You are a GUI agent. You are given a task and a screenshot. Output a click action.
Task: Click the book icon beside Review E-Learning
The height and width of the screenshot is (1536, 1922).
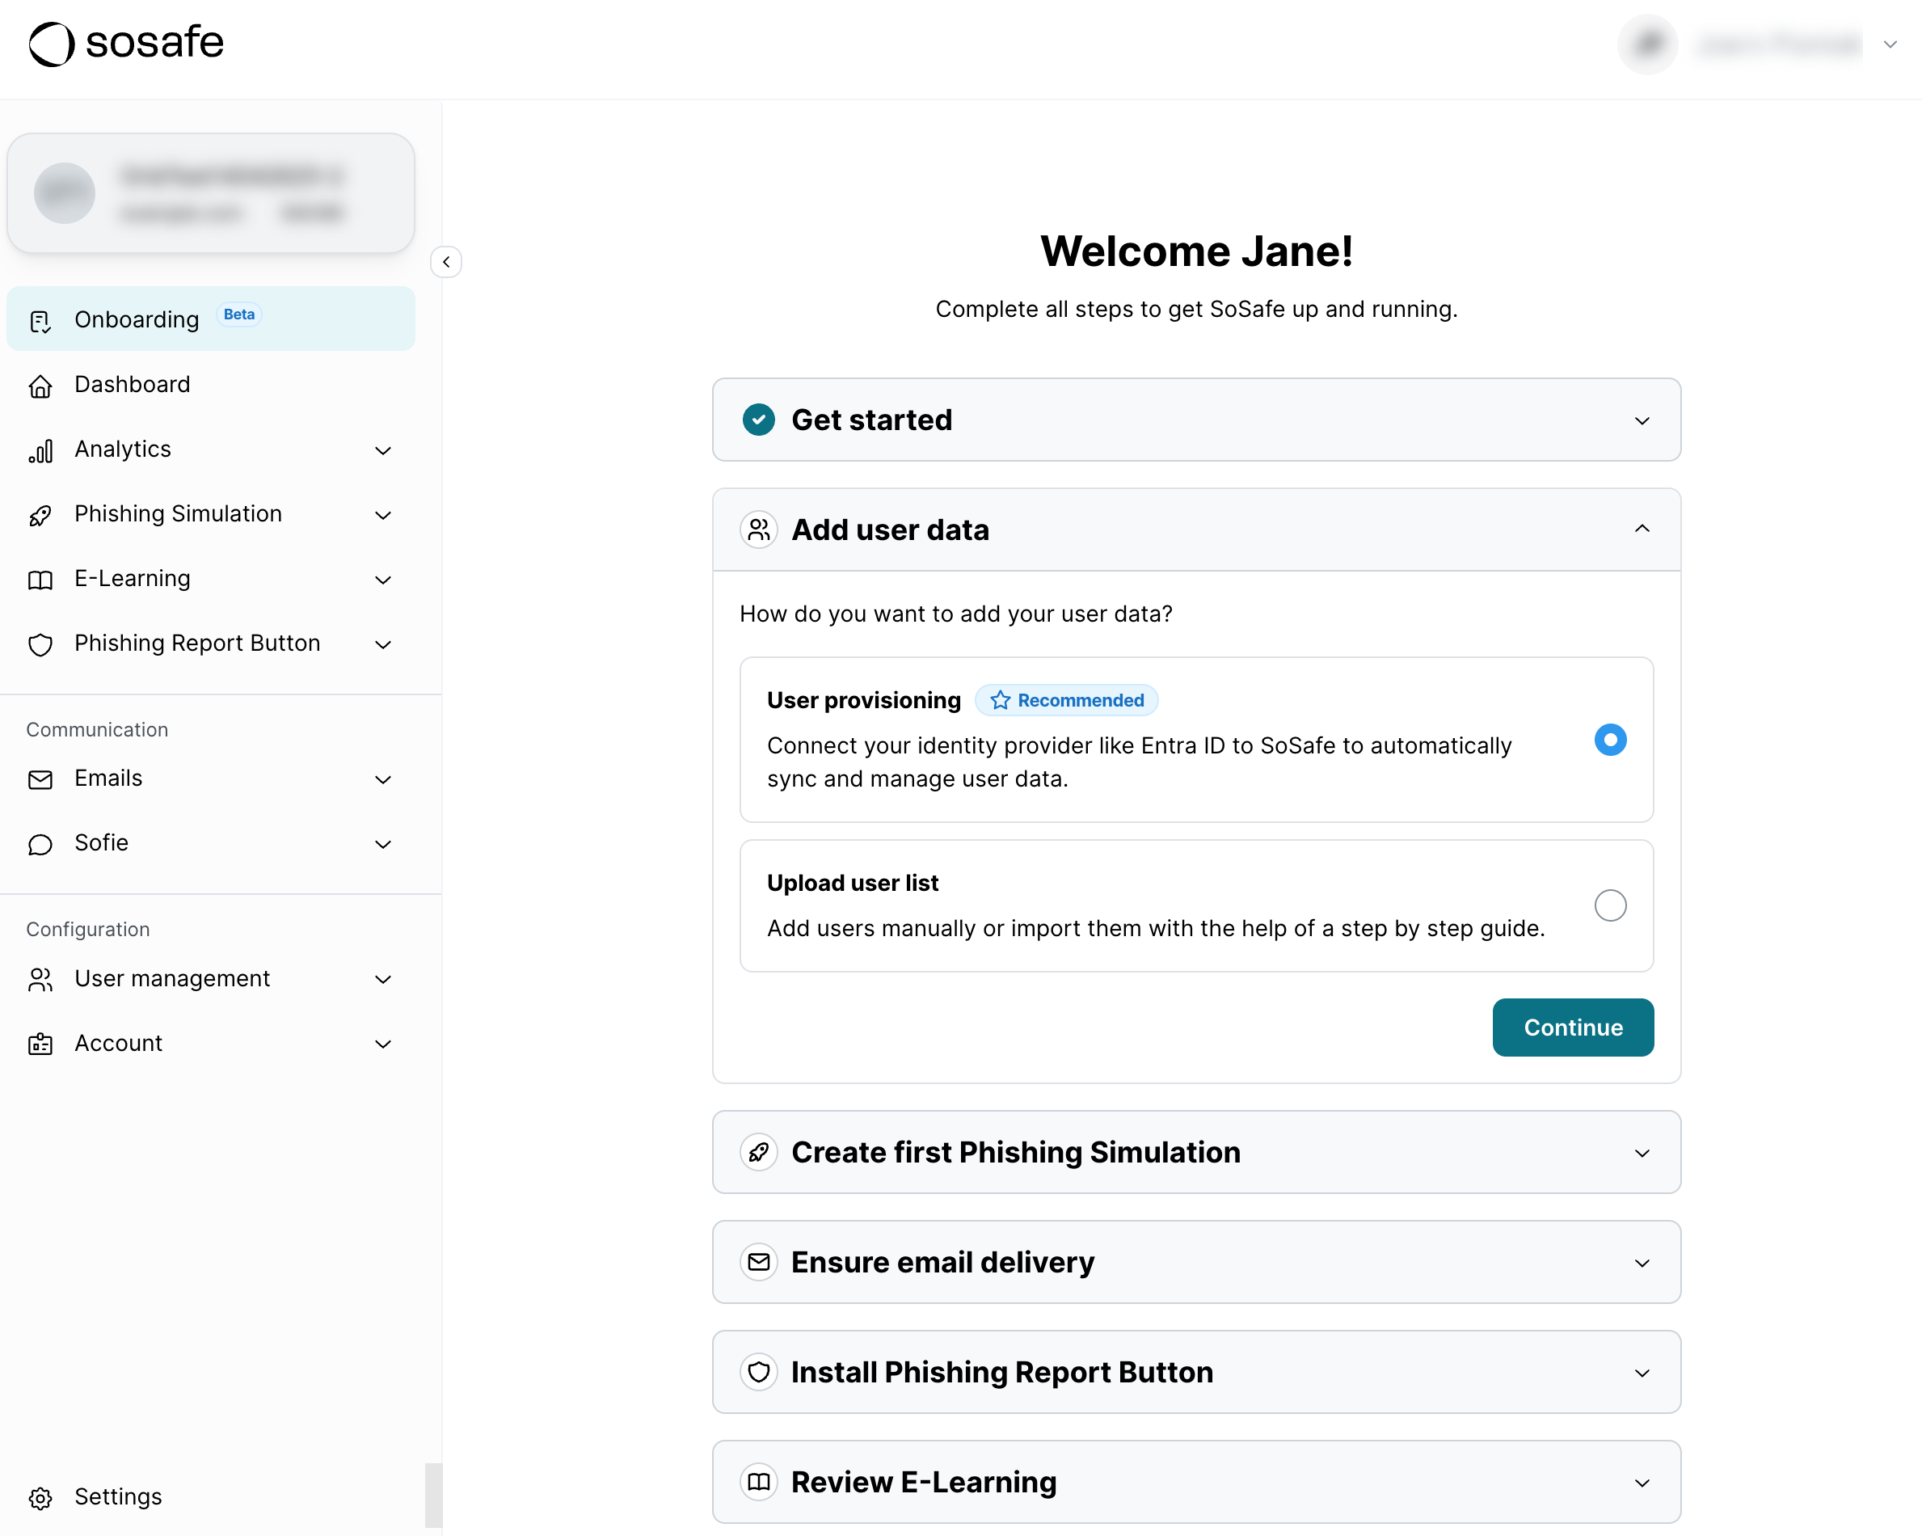759,1482
